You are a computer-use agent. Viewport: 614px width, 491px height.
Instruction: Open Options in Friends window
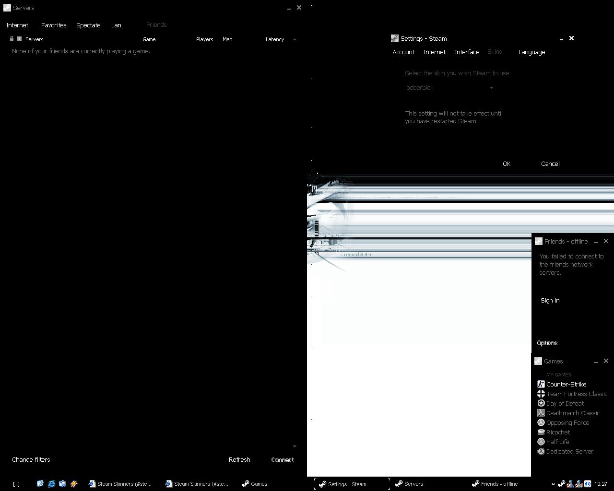point(547,343)
